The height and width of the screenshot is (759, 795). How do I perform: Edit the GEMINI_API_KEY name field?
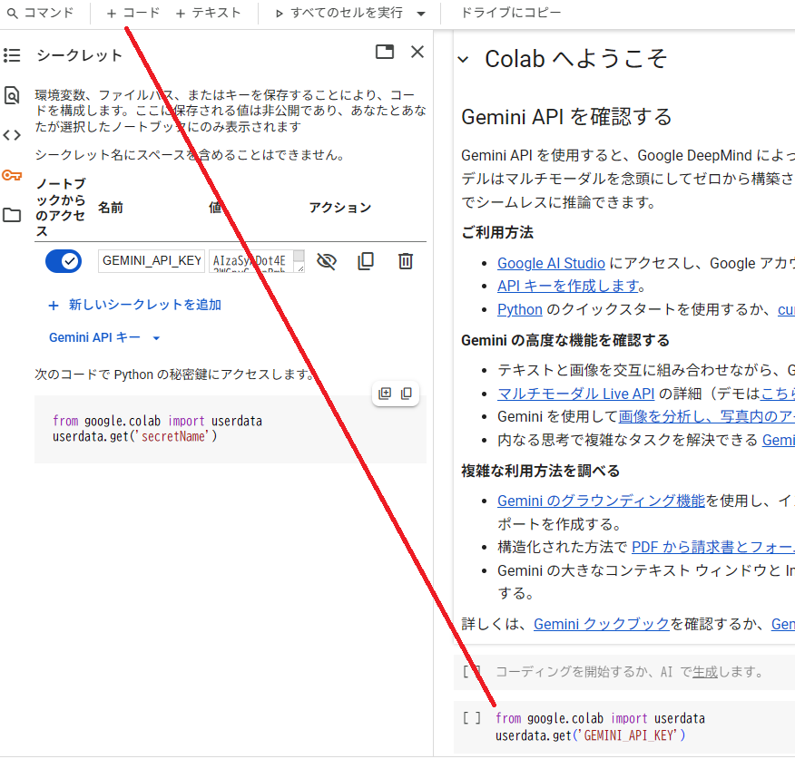point(151,261)
